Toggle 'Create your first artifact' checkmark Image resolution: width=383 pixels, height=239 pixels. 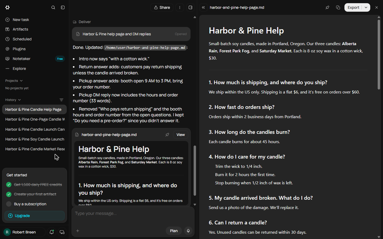pos(9,194)
